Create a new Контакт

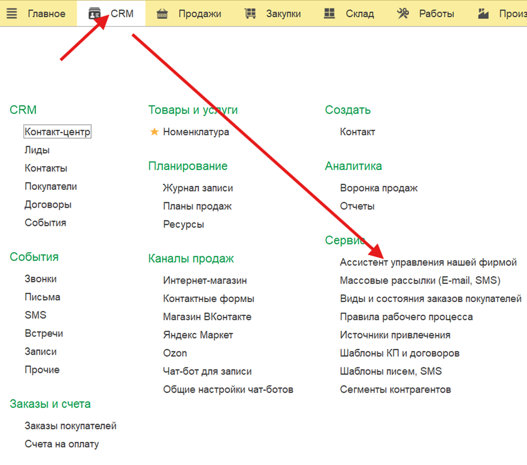(357, 131)
